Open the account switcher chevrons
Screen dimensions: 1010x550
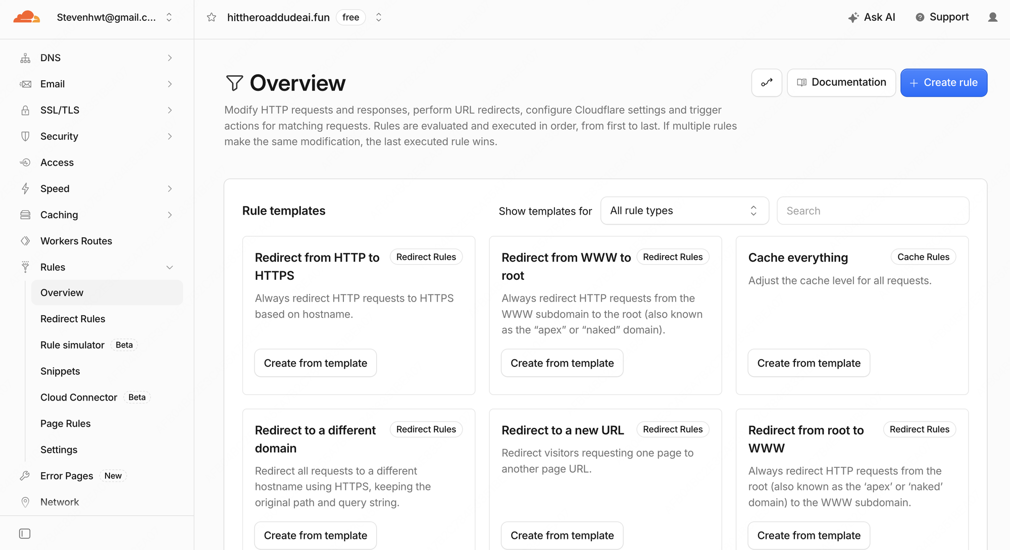click(x=169, y=17)
